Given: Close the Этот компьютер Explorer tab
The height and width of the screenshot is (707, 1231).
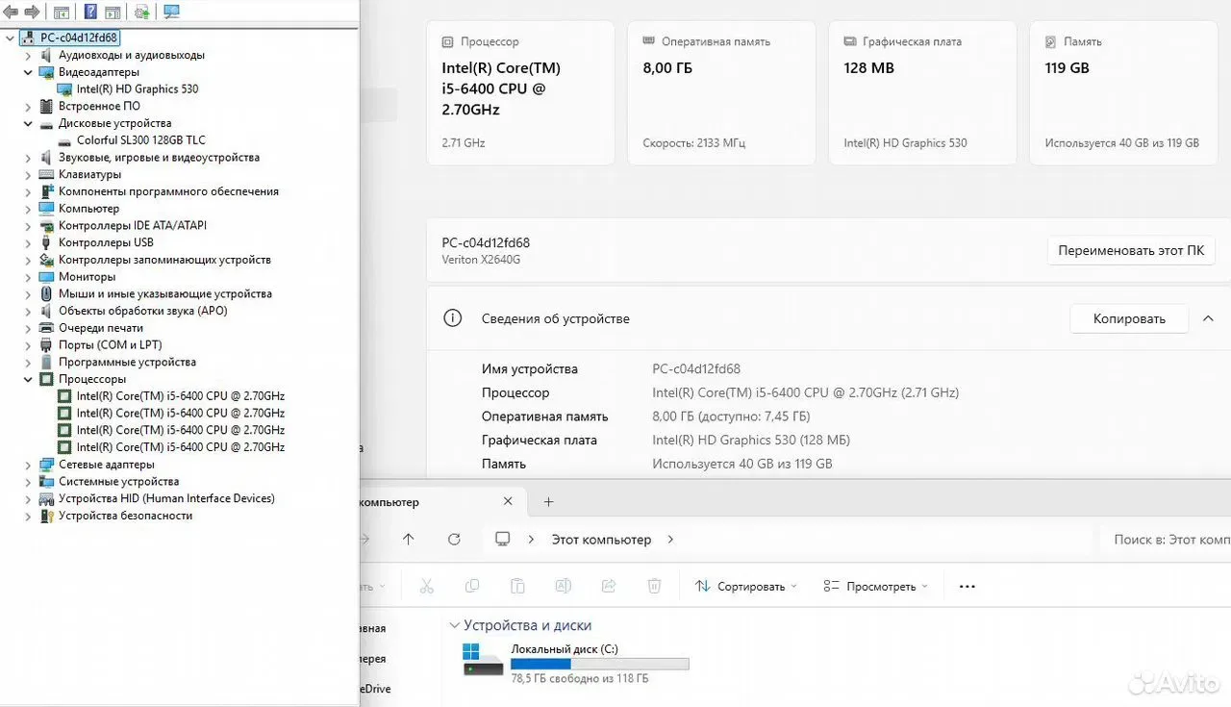Looking at the screenshot, I should tap(508, 502).
